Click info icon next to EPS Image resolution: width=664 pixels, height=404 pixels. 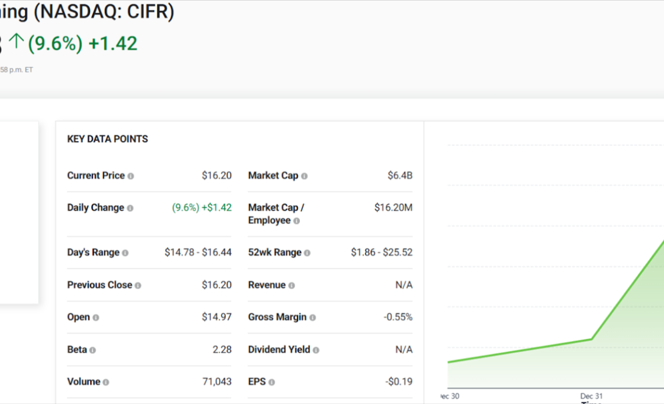[x=271, y=382]
